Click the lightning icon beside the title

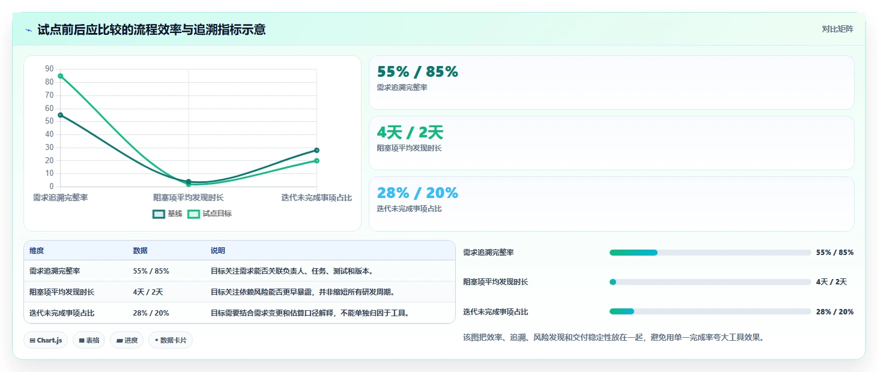28,30
